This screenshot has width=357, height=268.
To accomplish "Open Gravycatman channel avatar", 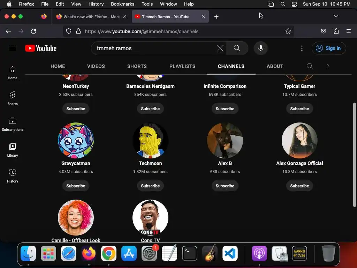I will (76, 140).
